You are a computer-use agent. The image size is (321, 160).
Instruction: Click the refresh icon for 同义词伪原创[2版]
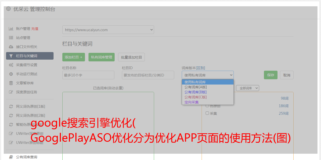11,115
